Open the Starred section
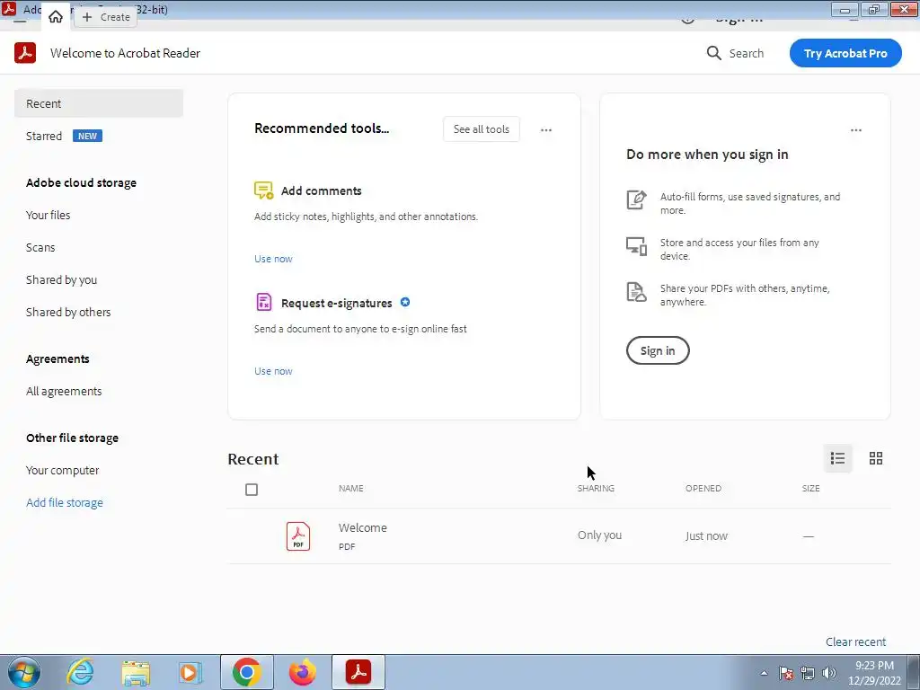 44,137
